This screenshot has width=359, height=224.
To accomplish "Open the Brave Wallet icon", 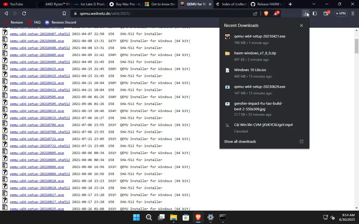I will click(x=326, y=13).
